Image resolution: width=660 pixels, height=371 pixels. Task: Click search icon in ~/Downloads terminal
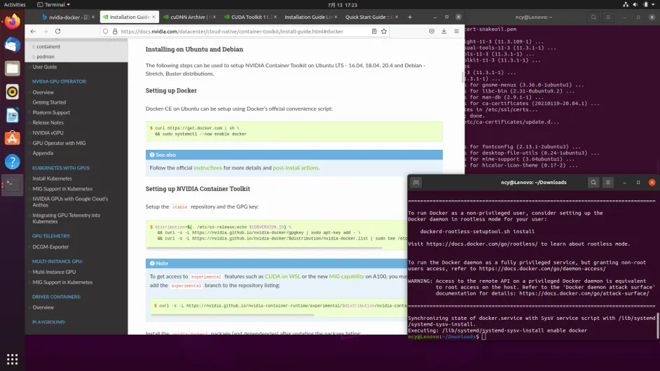(x=593, y=182)
